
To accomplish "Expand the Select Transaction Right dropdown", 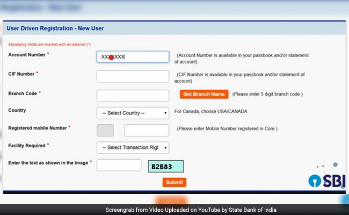I will (x=133, y=147).
